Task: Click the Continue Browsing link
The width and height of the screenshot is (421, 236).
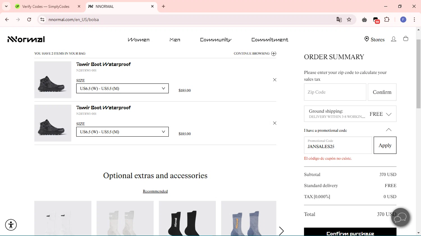Action: [x=251, y=53]
